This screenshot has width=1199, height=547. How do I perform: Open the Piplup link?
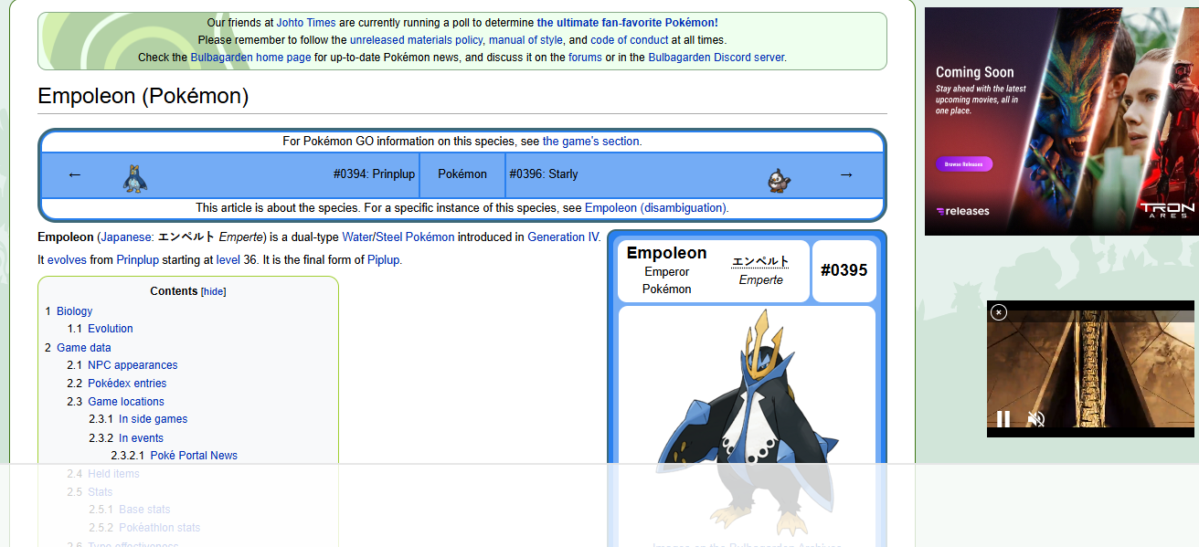pos(384,260)
